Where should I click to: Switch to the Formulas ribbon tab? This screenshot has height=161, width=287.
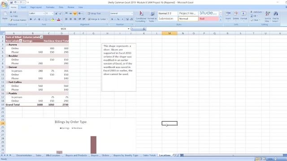click(x=50, y=7)
